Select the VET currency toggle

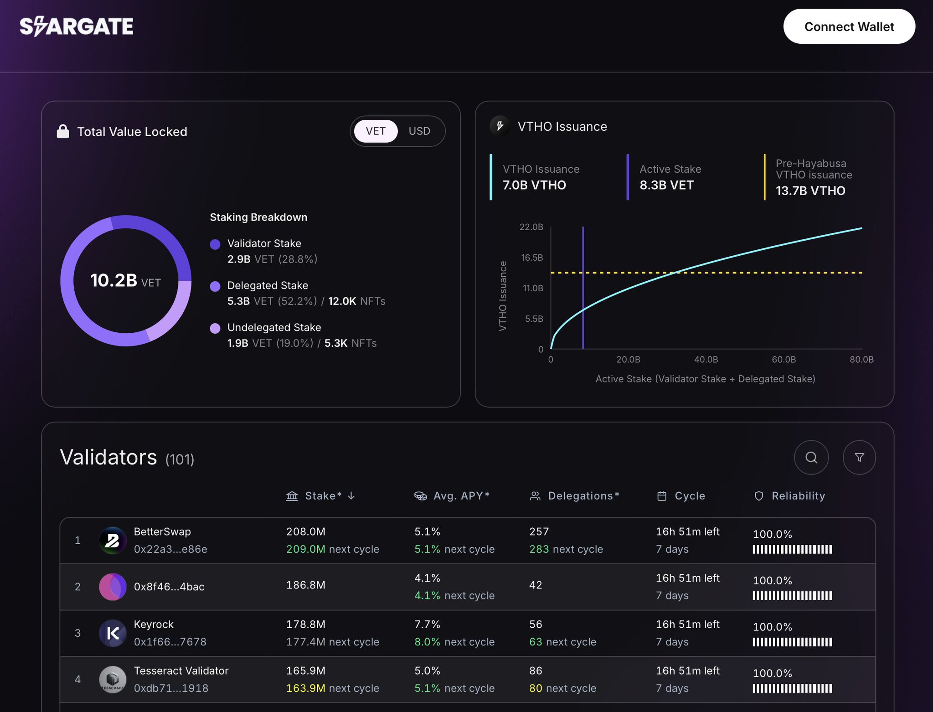[x=376, y=131]
